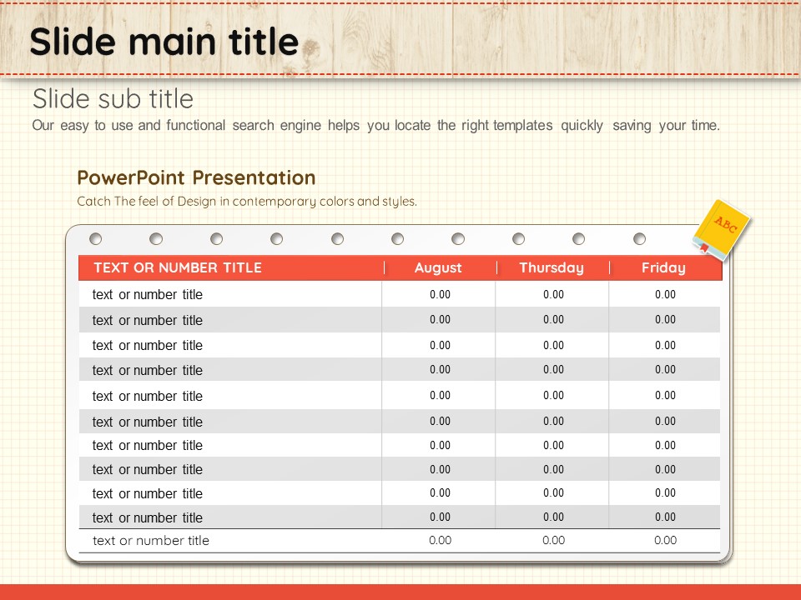Click the Thursday value in bottom summary row
801x600 pixels.
point(553,541)
